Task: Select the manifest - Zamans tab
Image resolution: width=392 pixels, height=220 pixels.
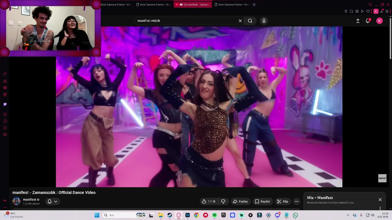Action: [x=193, y=5]
